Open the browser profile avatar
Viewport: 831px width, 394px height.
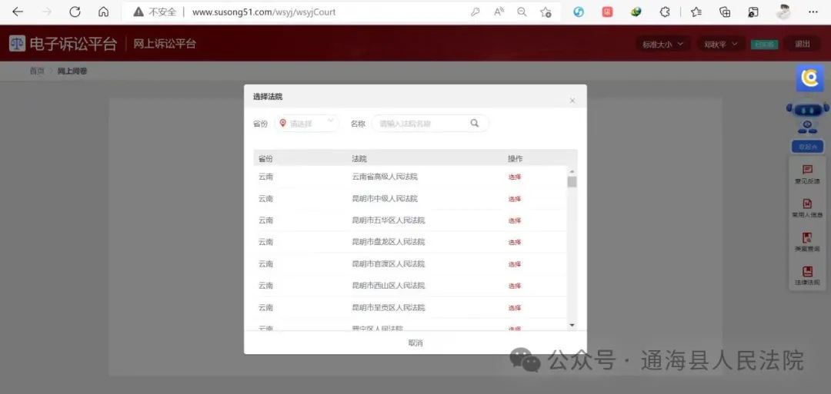point(784,12)
